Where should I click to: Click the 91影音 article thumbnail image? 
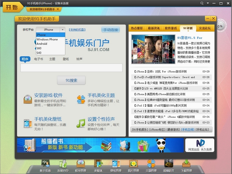coord(153,49)
